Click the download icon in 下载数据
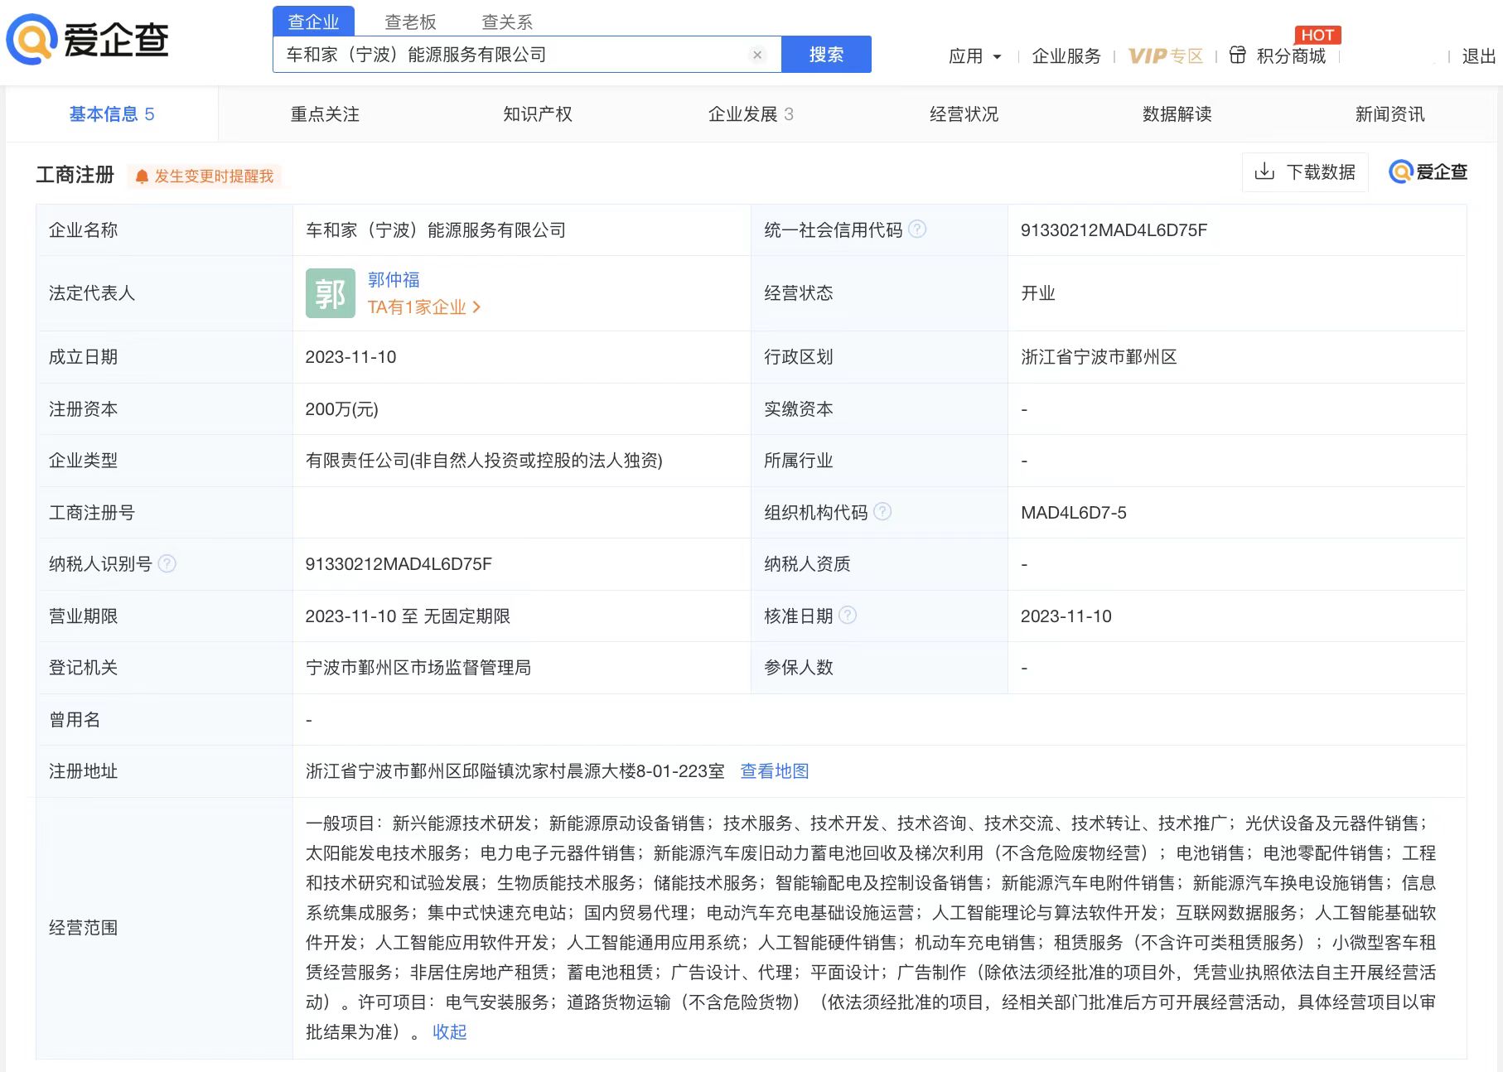The height and width of the screenshot is (1072, 1503). click(1264, 171)
